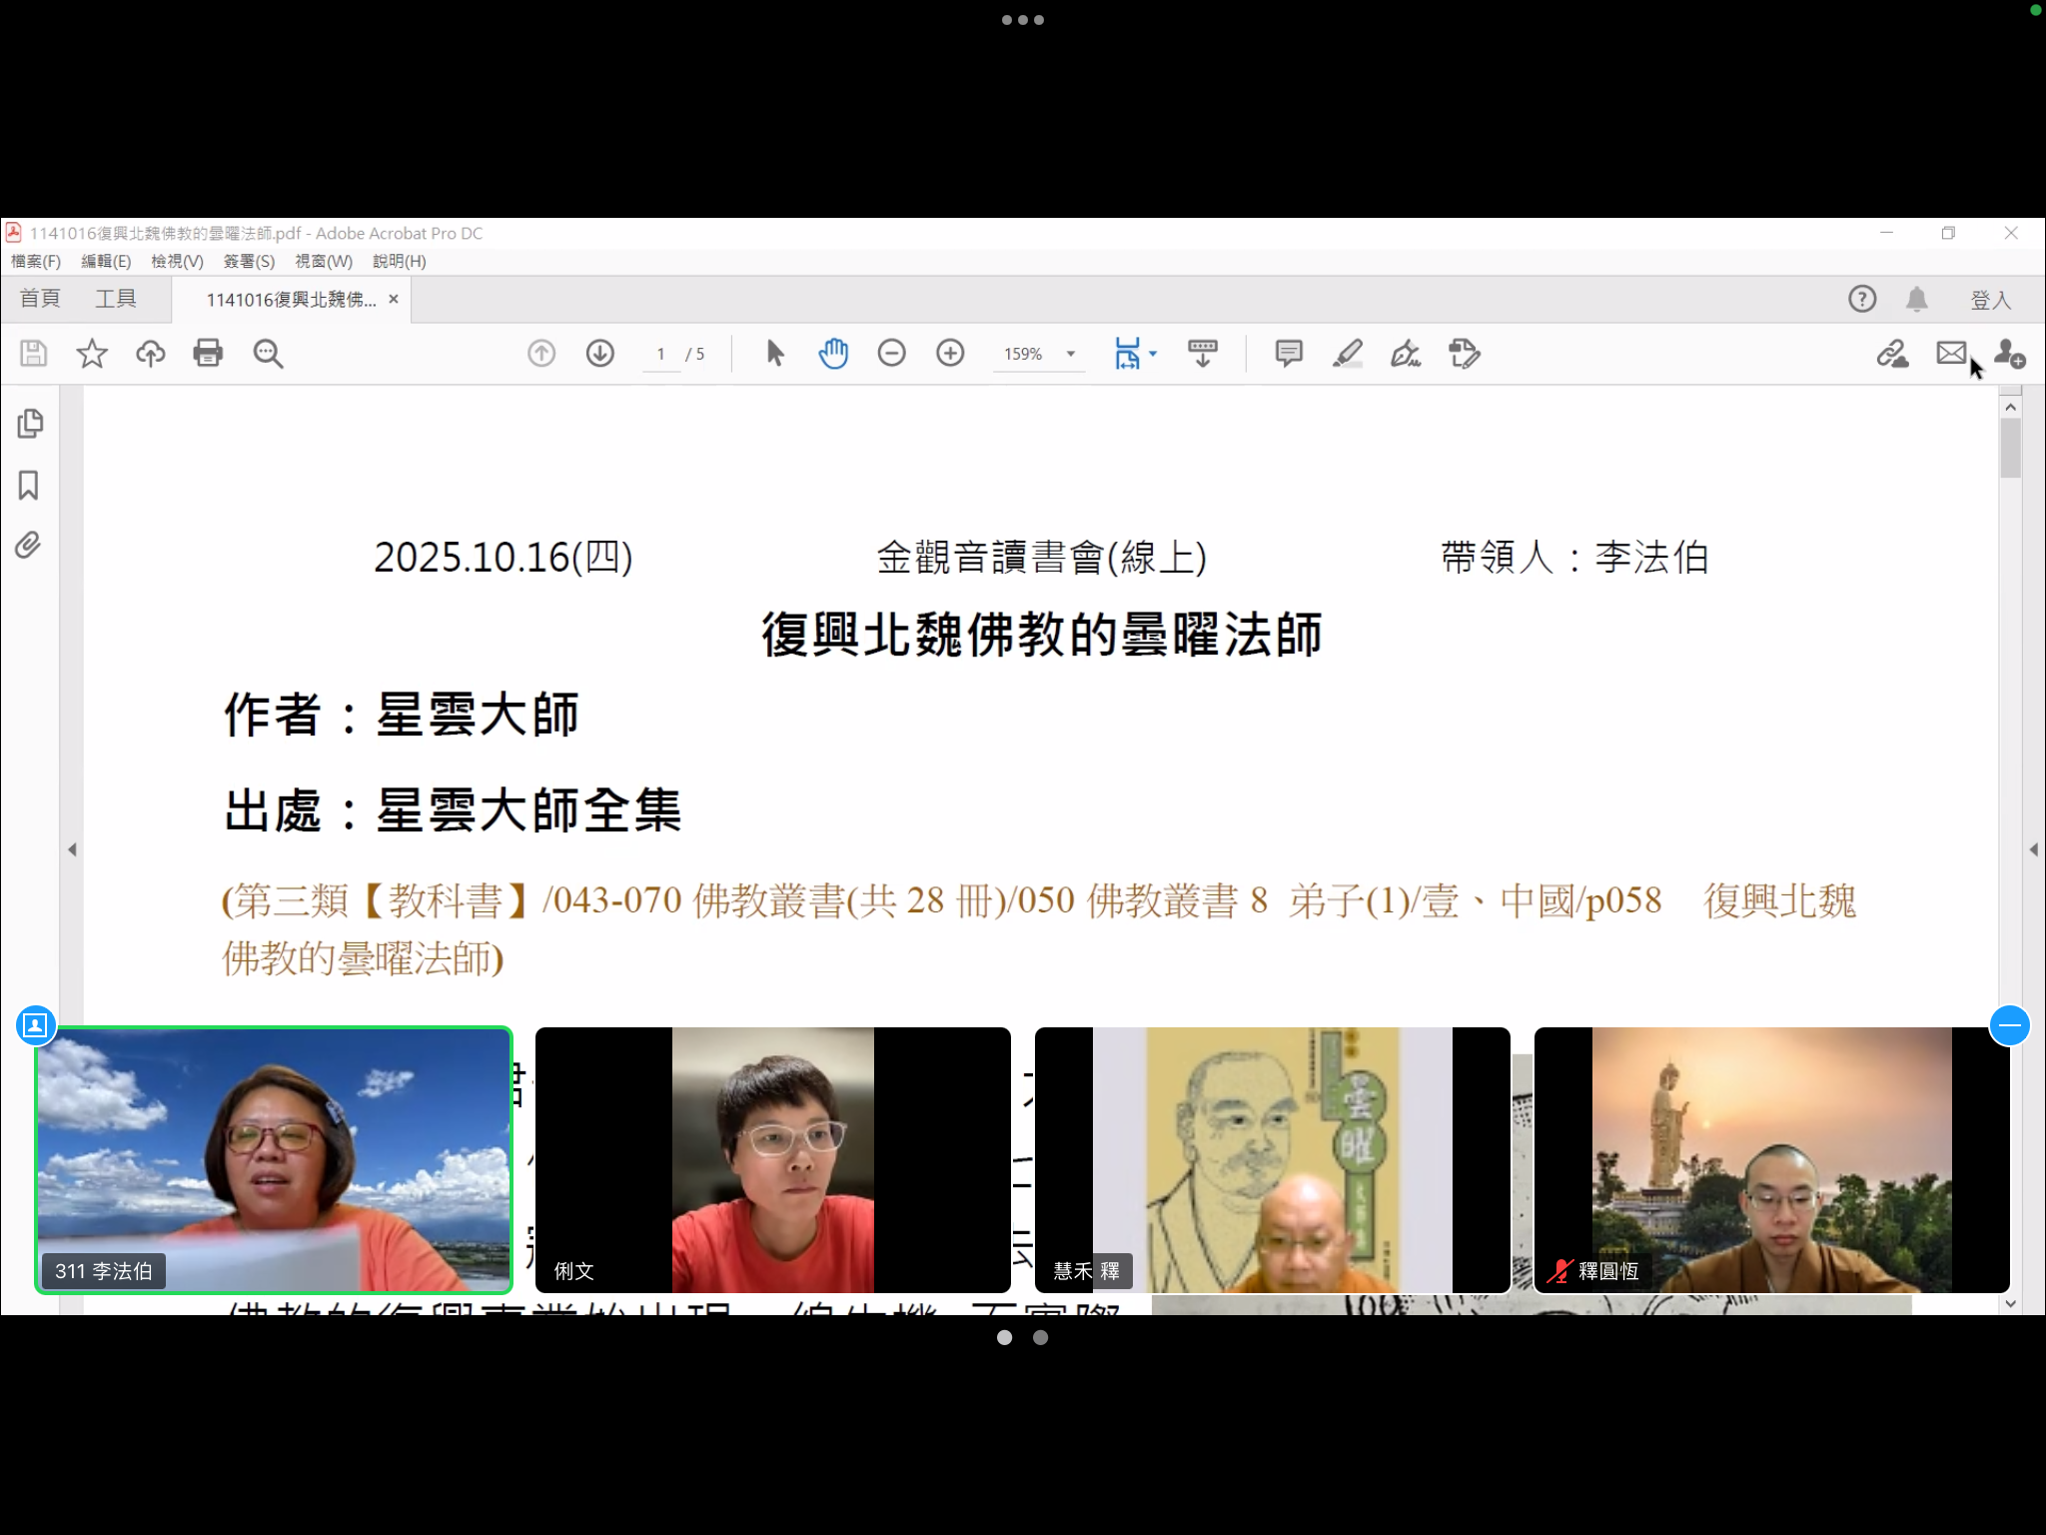This screenshot has width=2046, height=1535.
Task: Select the Highlight text pen tool
Action: (1347, 353)
